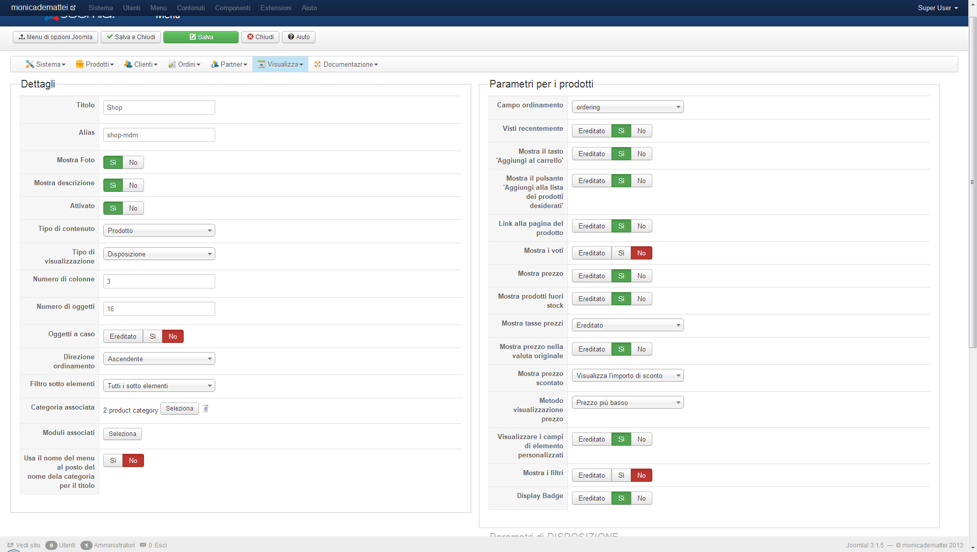Click the Ordini document icon
The height and width of the screenshot is (552, 977).
point(172,64)
